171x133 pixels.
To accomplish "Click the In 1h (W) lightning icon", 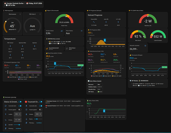I will tap(118, 22).
